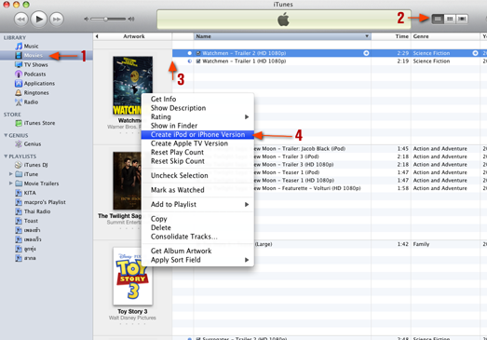Screen dimensions: 487x340
Task: Select Twilight Saga poster artwork
Action: pyautogui.click(x=128, y=181)
